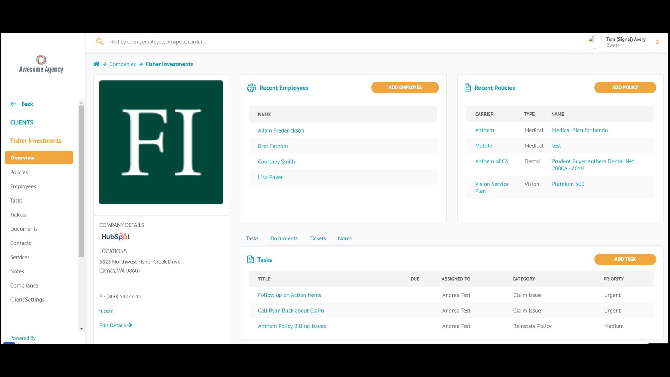Image resolution: width=670 pixels, height=377 pixels.
Task: Click the user avatar image
Action: 593,42
